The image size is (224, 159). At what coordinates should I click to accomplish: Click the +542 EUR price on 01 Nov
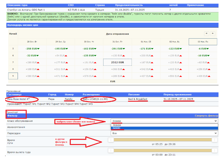pyautogui.click(x=146, y=69)
